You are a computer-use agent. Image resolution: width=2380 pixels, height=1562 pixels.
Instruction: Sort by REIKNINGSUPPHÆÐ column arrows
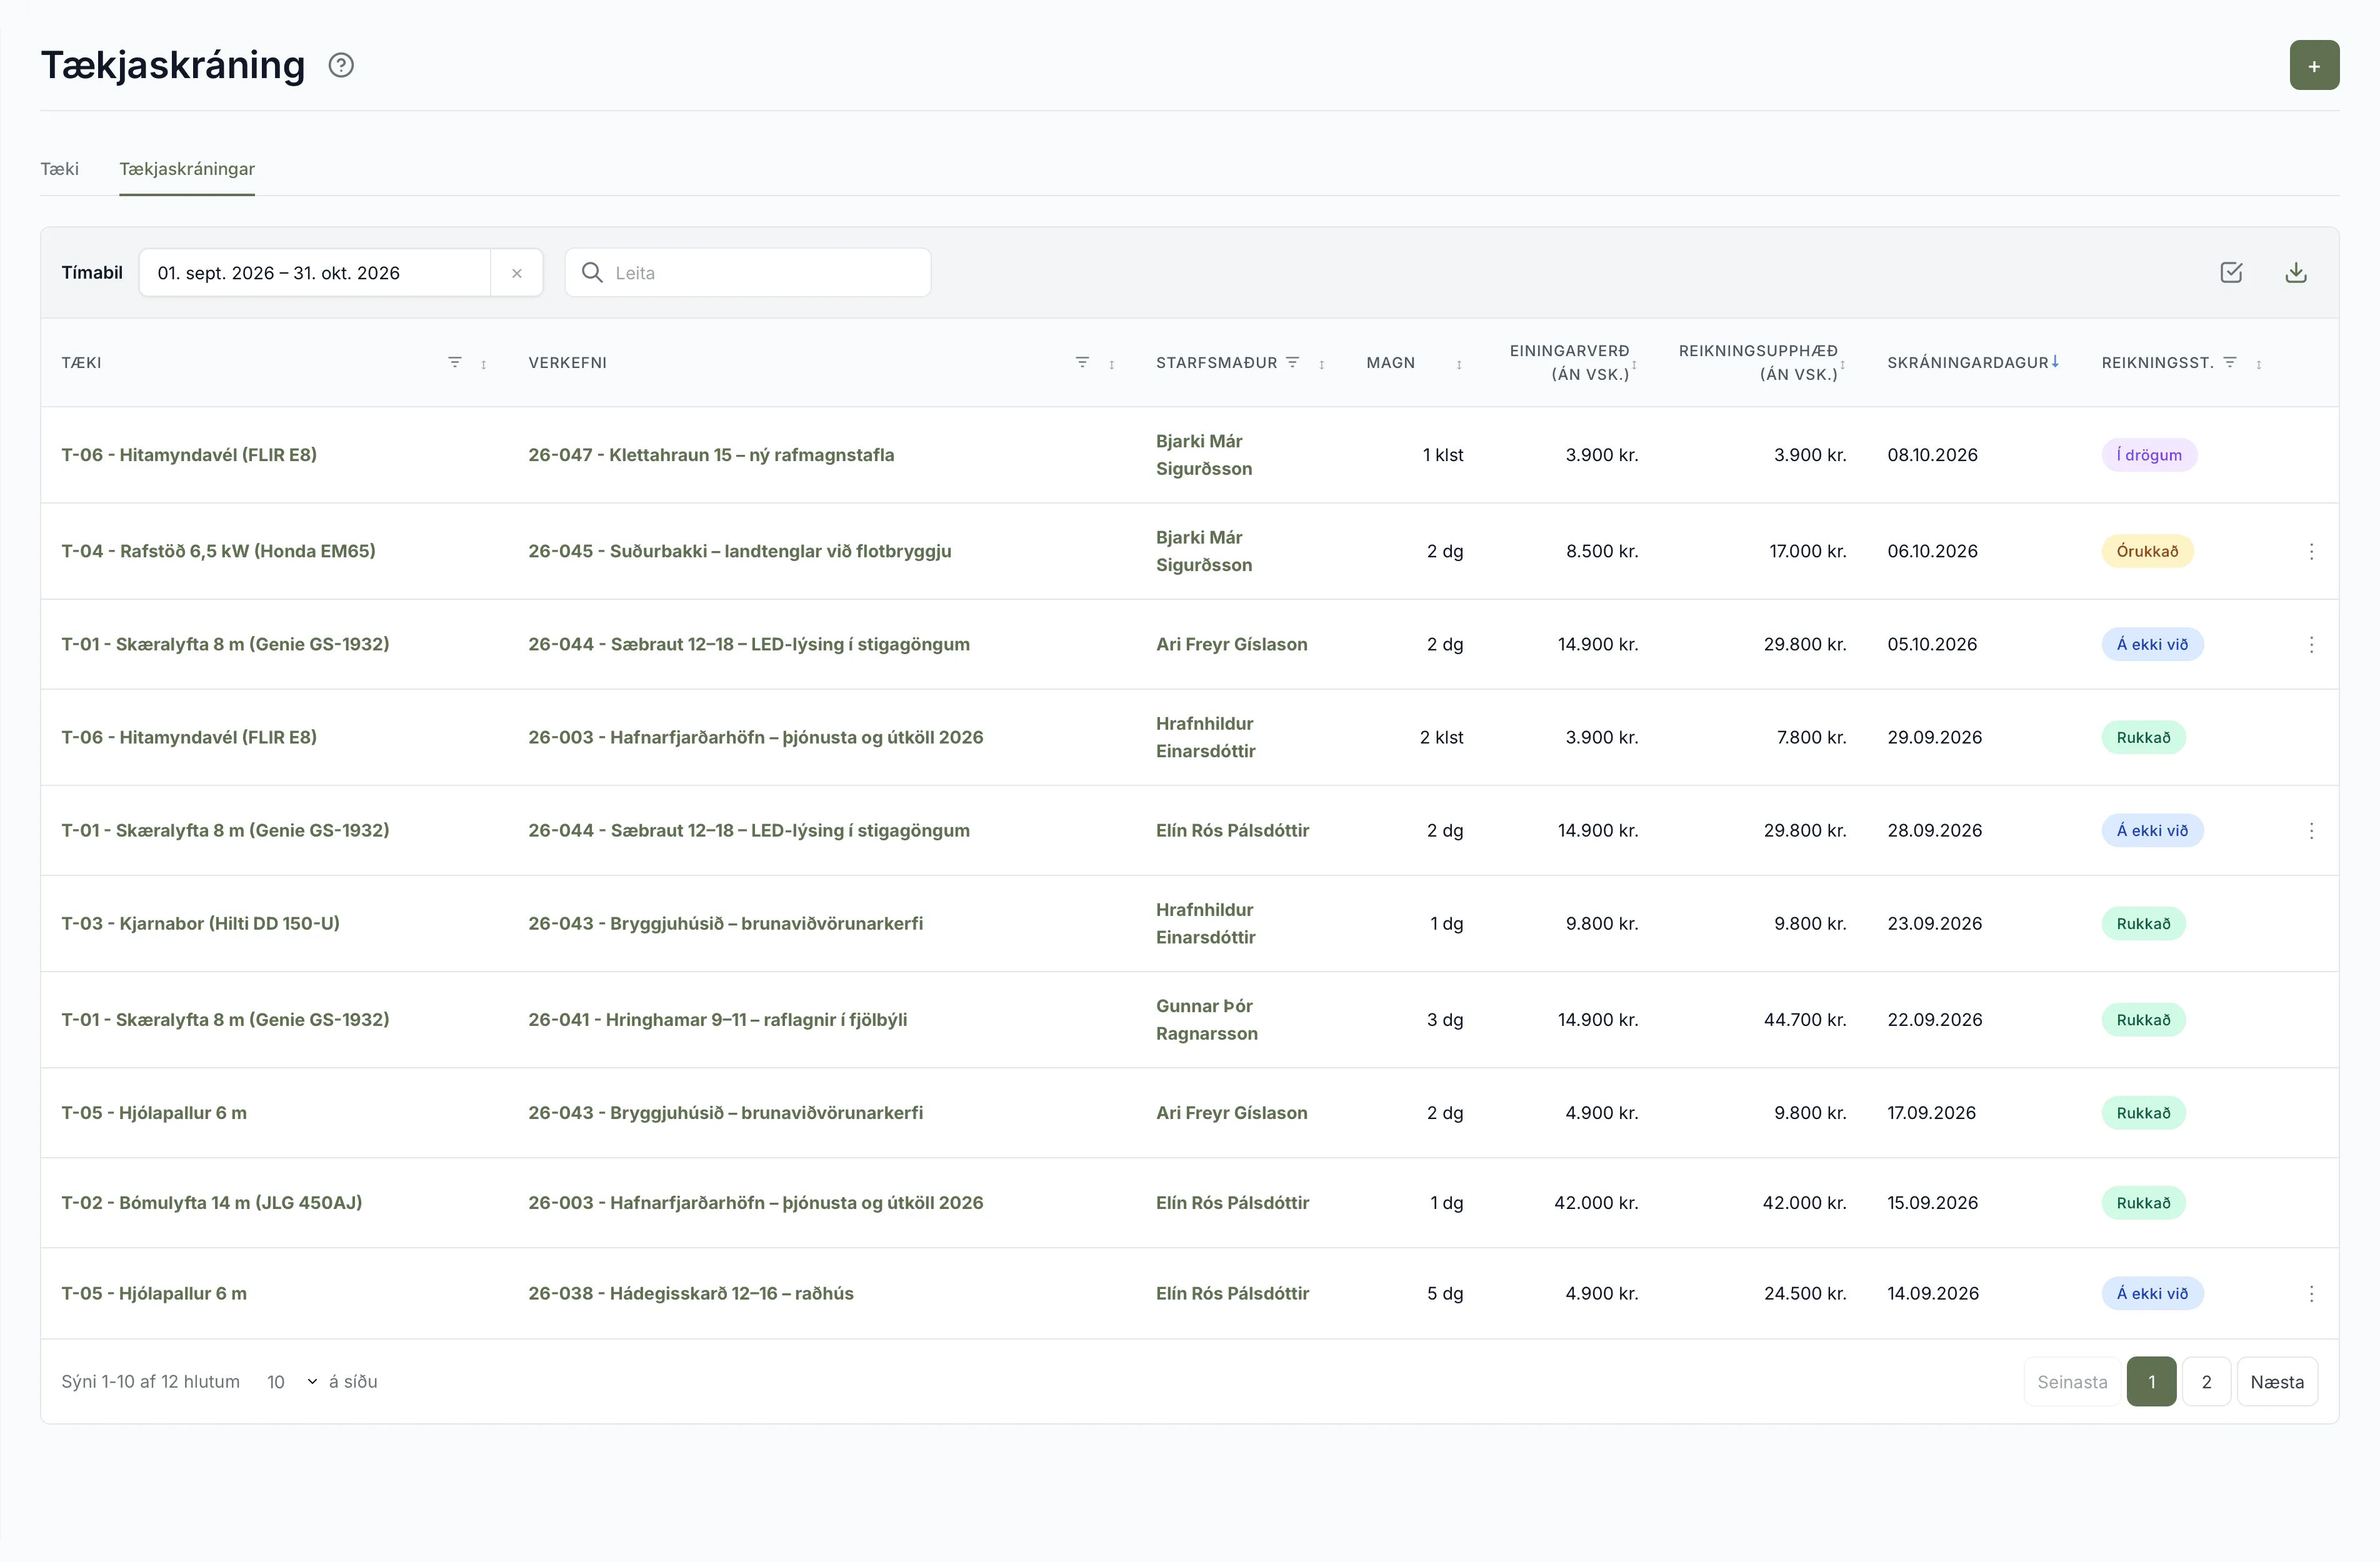point(1842,366)
